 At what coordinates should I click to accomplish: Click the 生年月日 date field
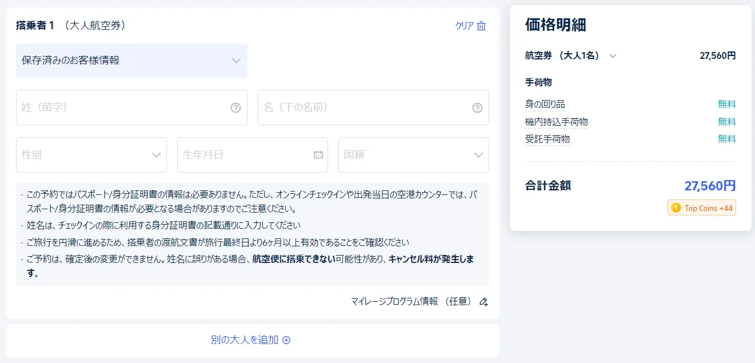[x=253, y=155]
